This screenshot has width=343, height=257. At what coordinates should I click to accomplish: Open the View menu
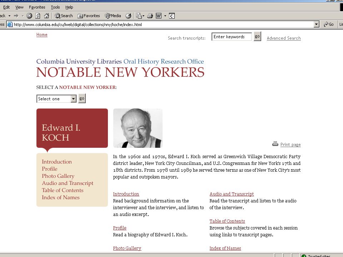click(19, 7)
